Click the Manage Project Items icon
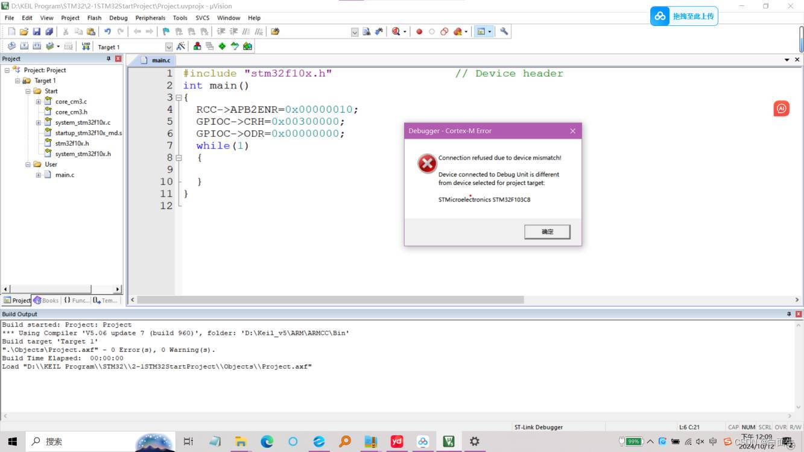Viewport: 804px width, 452px height. [197, 46]
